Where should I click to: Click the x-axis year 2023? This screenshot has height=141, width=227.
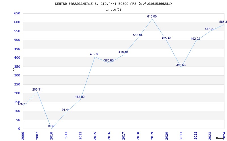[210, 136]
